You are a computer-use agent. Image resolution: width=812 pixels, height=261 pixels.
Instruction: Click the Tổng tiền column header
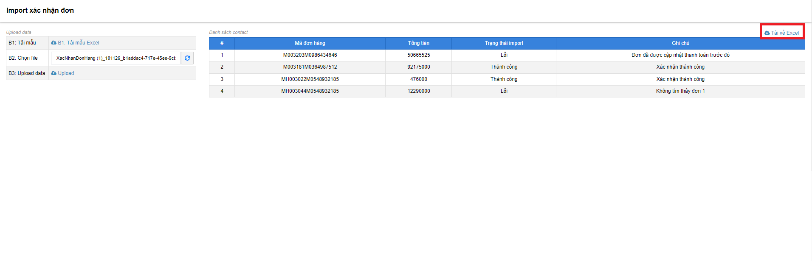[x=418, y=43]
